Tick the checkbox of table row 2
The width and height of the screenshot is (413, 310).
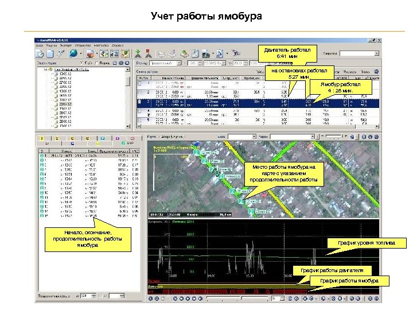[x=139, y=92]
